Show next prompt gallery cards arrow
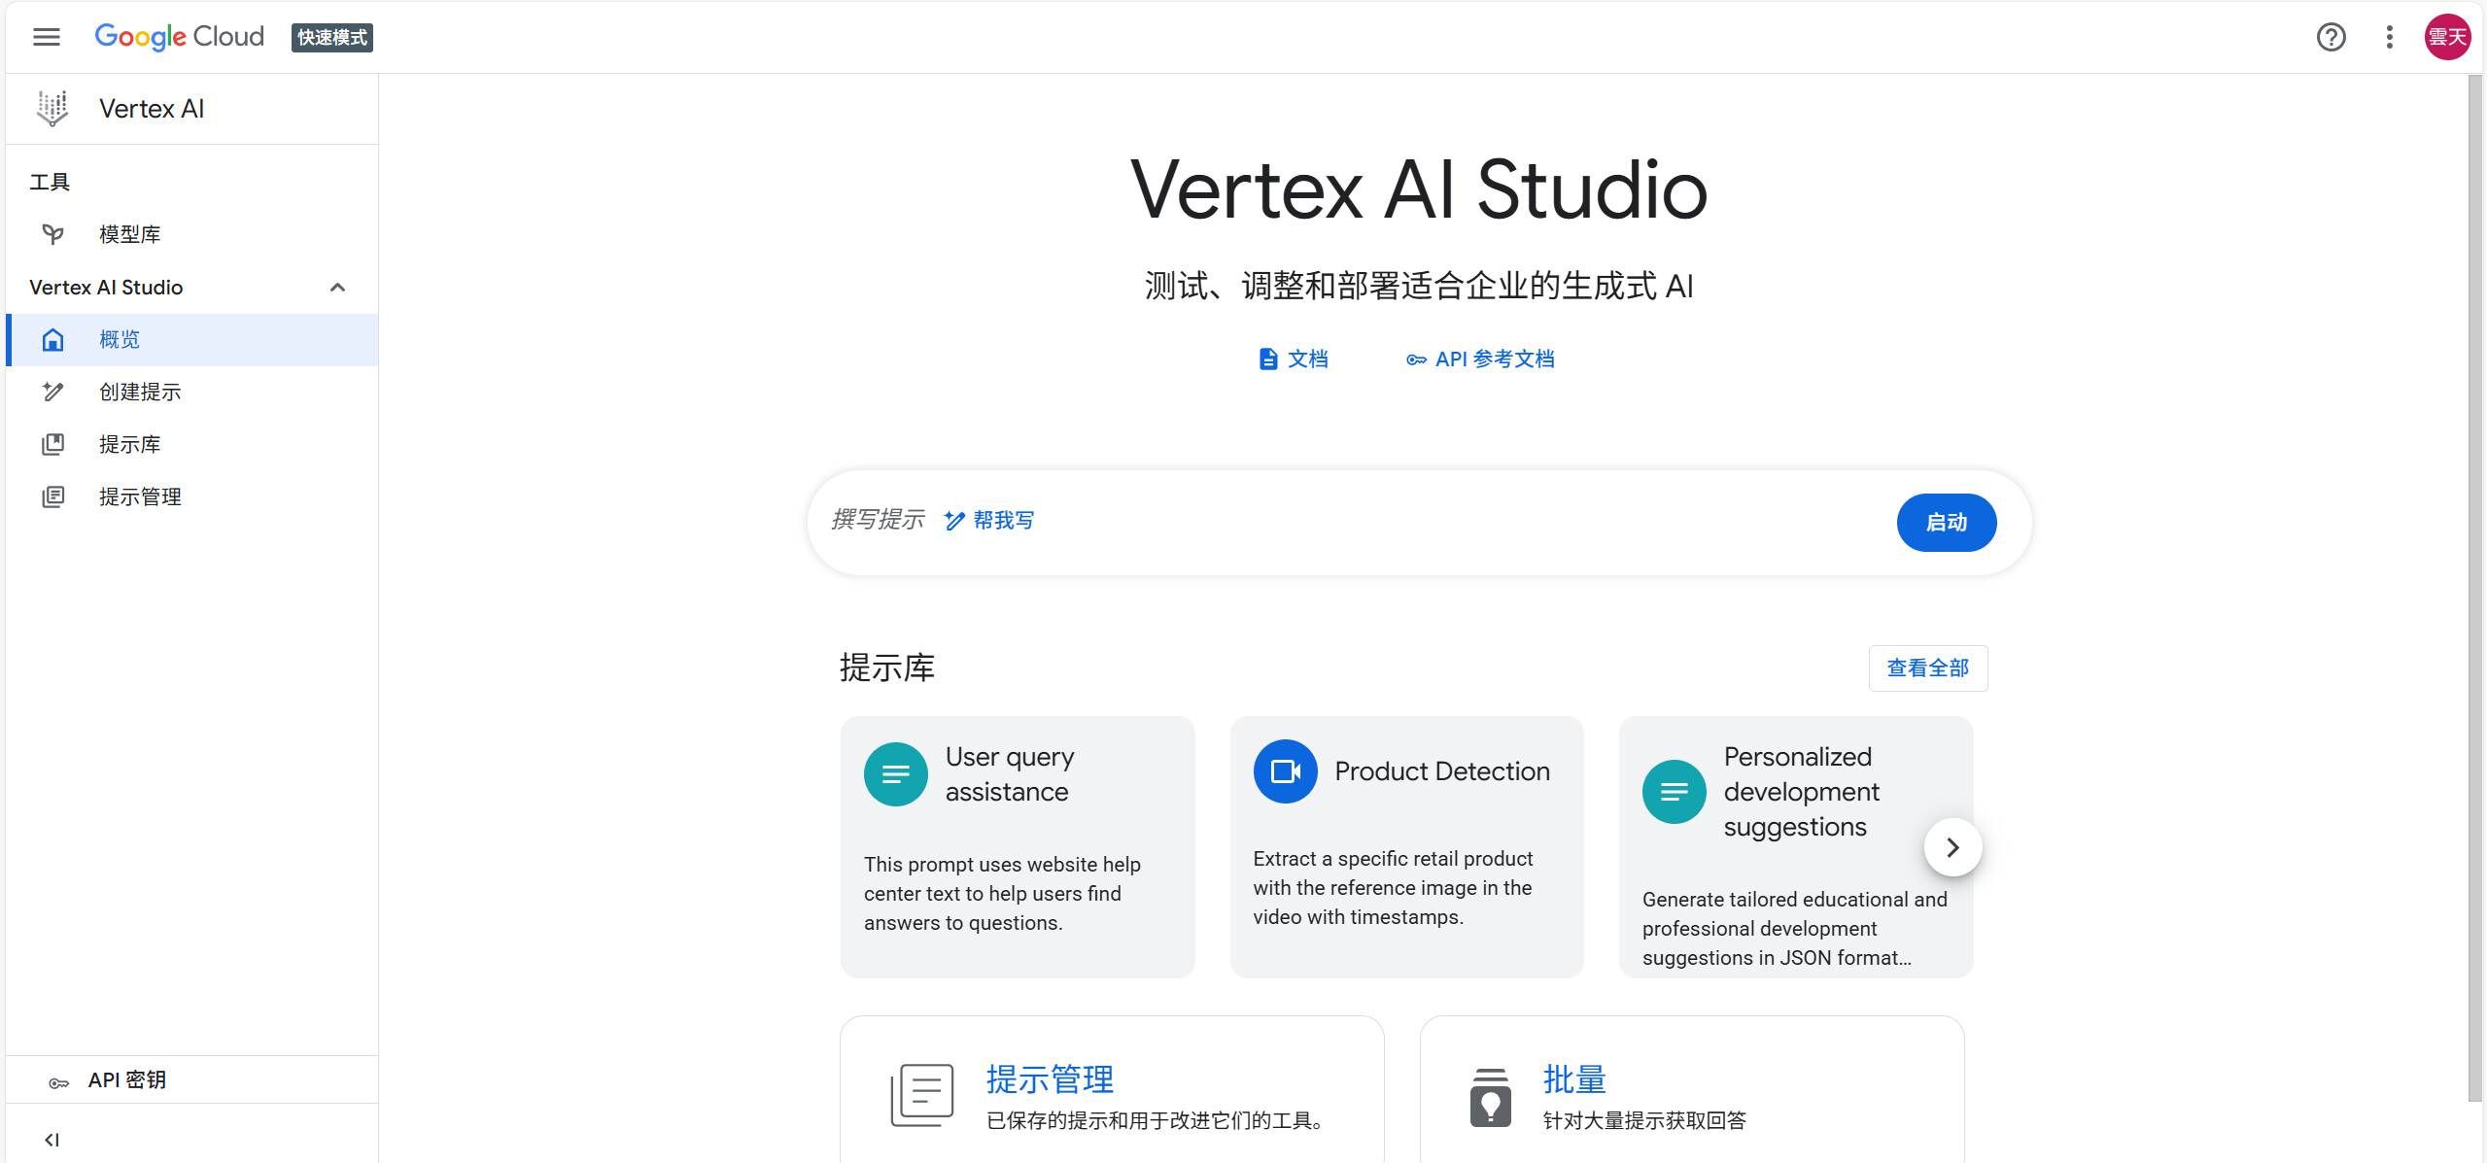 click(1952, 847)
